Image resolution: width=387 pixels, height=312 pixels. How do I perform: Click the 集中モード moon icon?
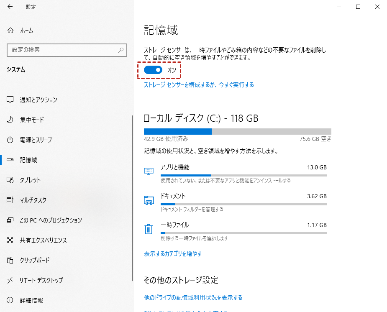(x=10, y=120)
